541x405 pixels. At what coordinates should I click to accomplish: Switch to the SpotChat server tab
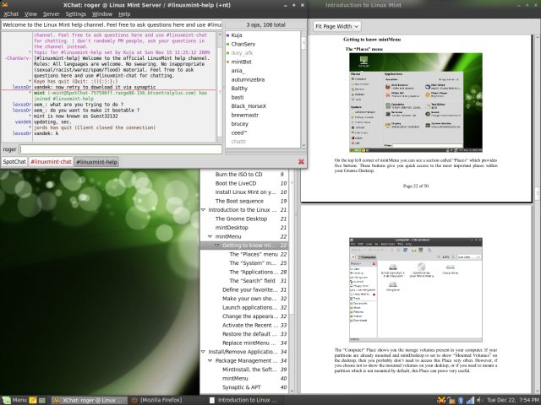pyautogui.click(x=14, y=161)
